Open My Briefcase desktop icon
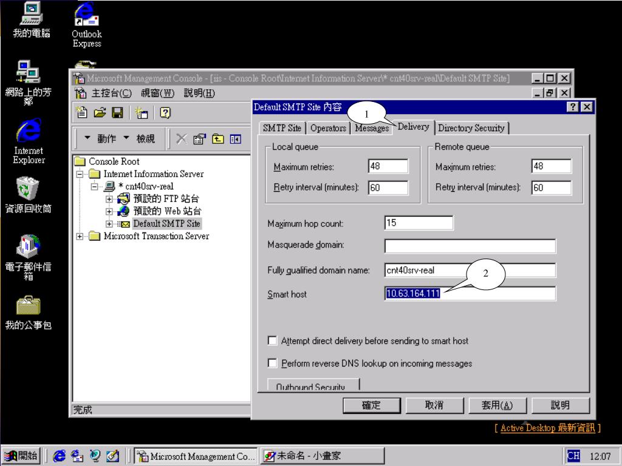Viewport: 622px width, 466px height. pos(28,312)
